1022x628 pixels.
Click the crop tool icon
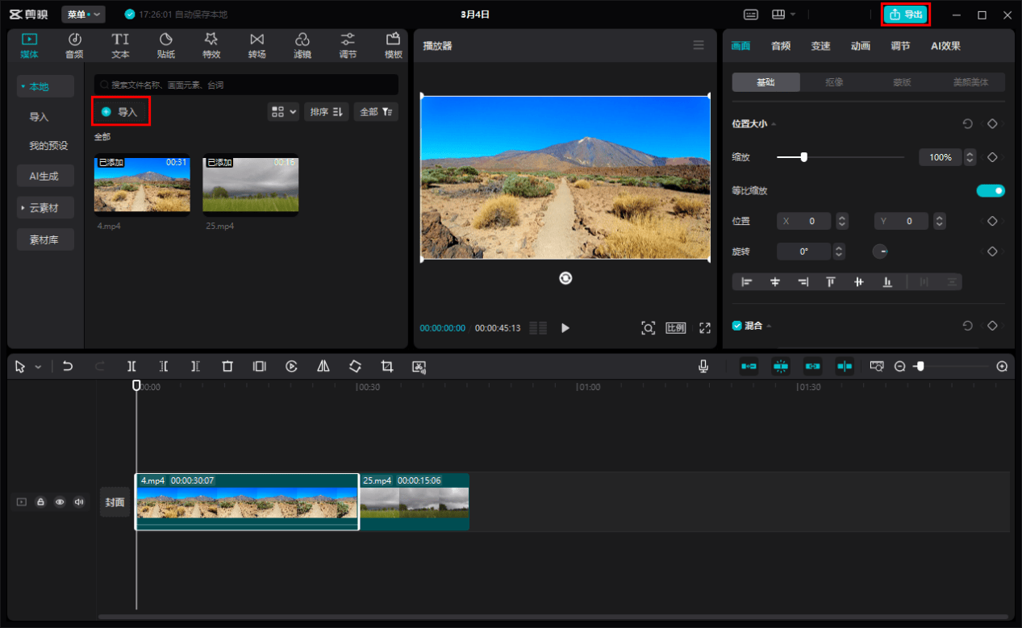[x=387, y=366]
